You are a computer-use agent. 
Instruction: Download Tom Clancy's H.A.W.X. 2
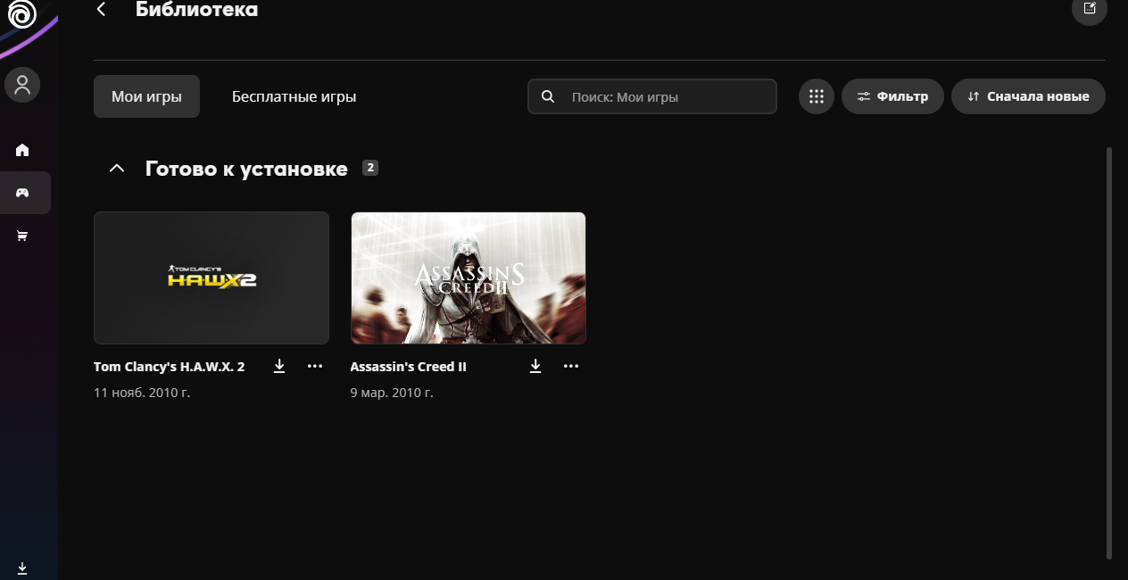point(279,366)
